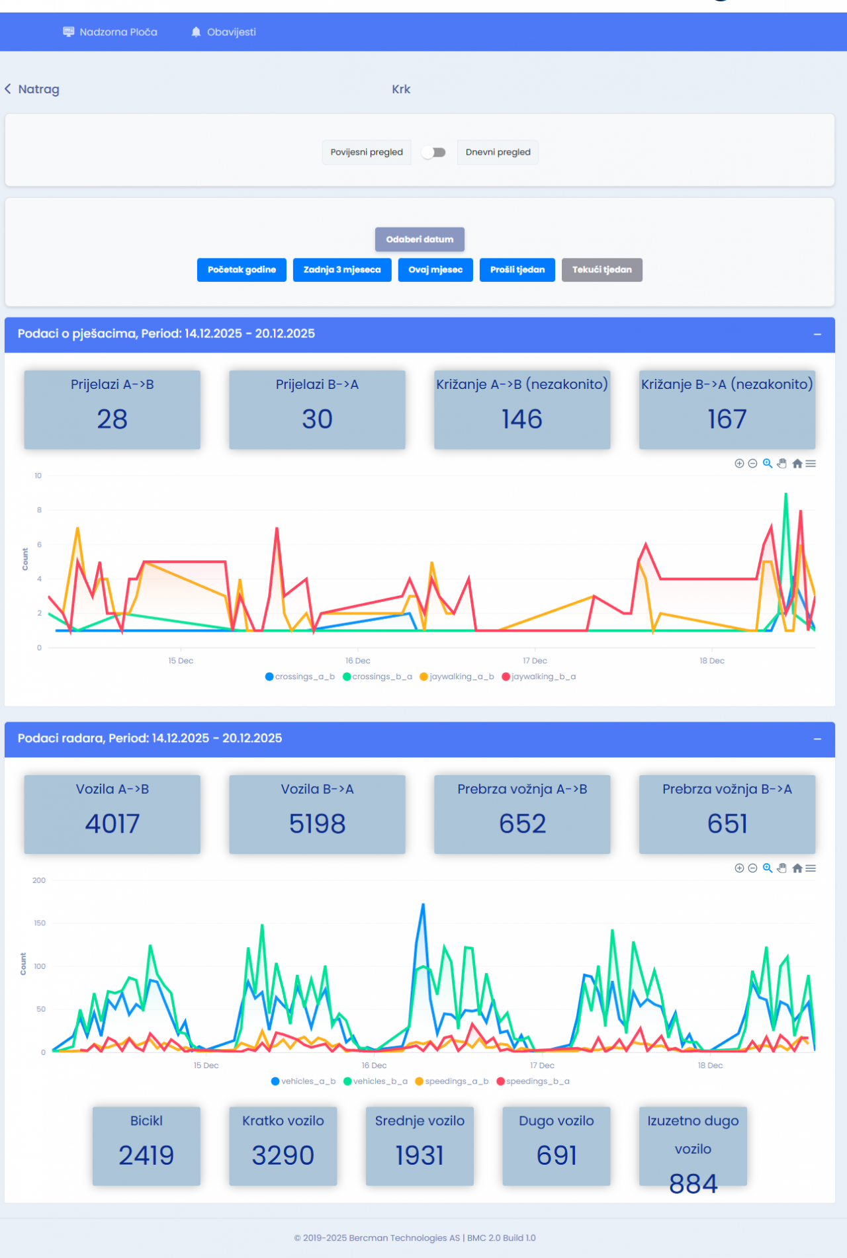This screenshot has width=847, height=1258.
Task: Reset zoom with home icon on pedestrian chart
Action: coord(797,464)
